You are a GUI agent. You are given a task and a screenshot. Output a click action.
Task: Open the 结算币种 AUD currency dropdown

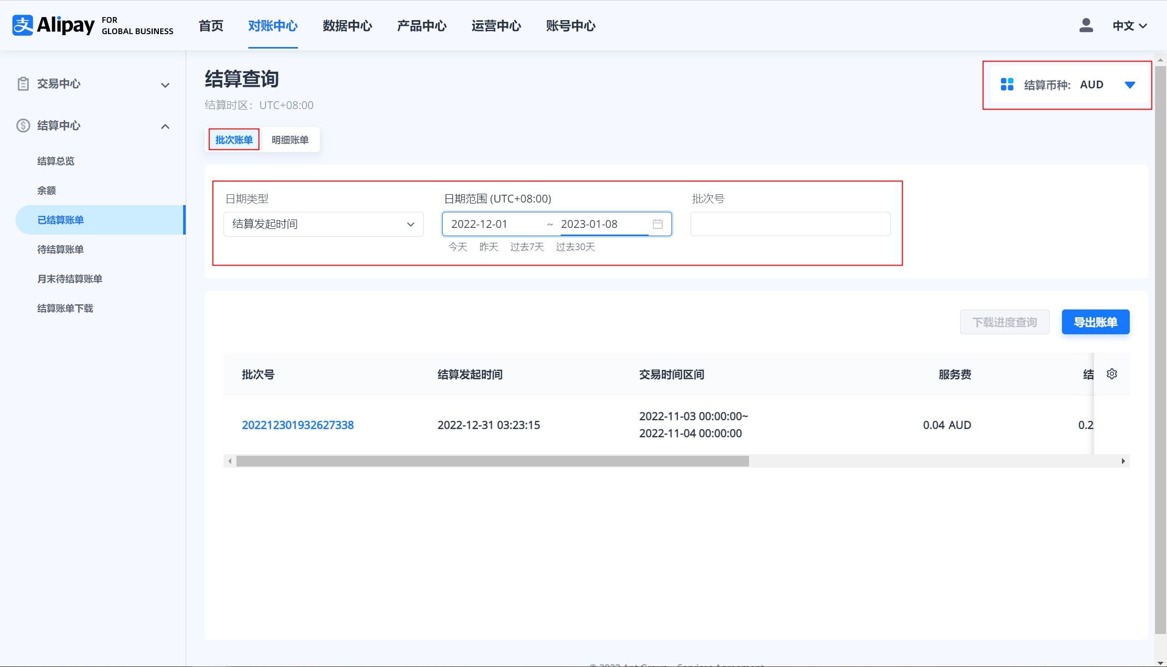tap(1130, 85)
